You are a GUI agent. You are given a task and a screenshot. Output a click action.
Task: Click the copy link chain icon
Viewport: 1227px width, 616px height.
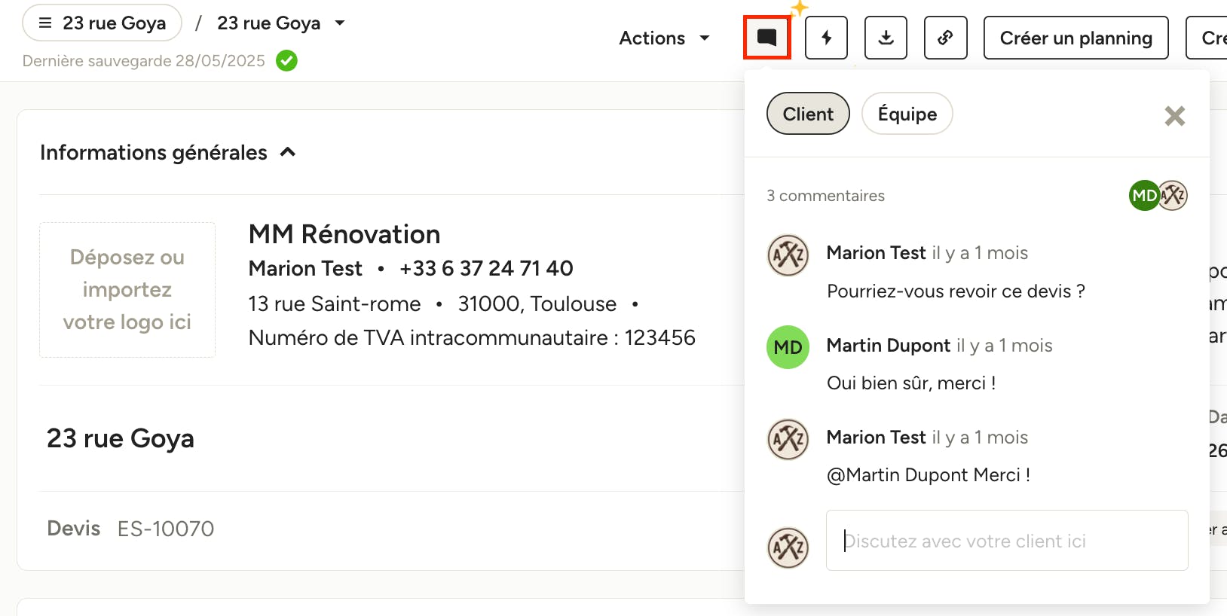click(945, 38)
